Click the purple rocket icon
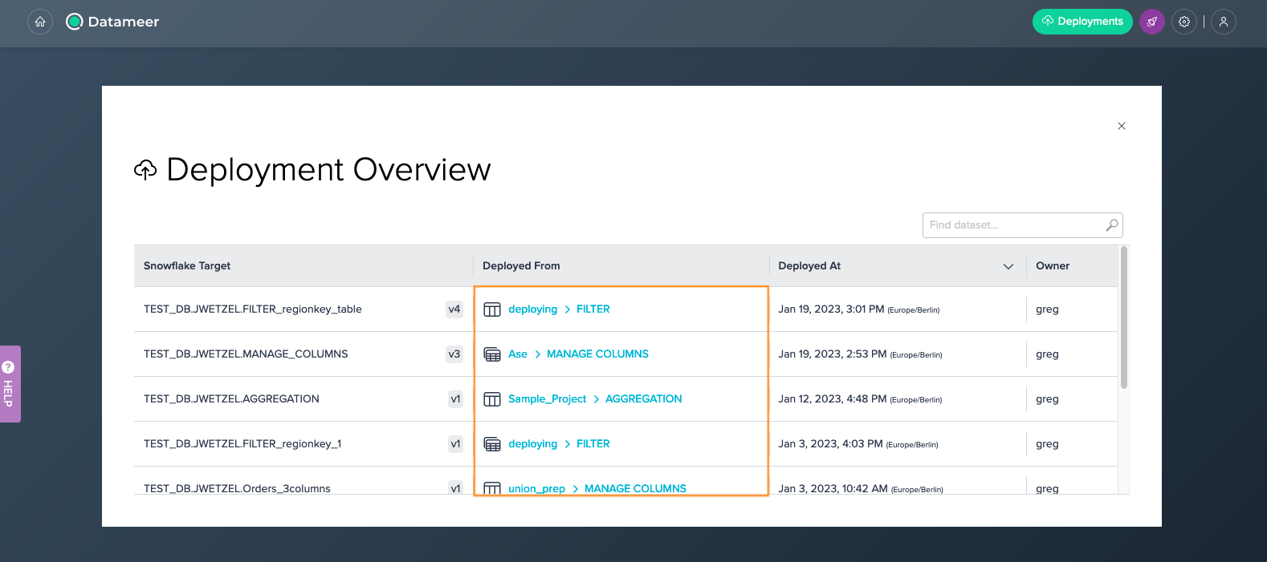 pos(1151,22)
